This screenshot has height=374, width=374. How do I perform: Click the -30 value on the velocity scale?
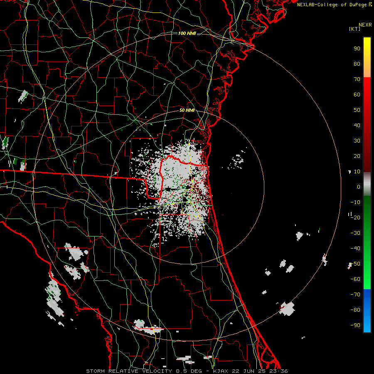(x=355, y=233)
